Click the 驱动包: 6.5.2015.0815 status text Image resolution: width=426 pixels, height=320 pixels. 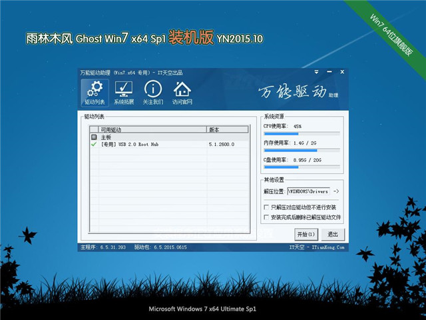[160, 247]
